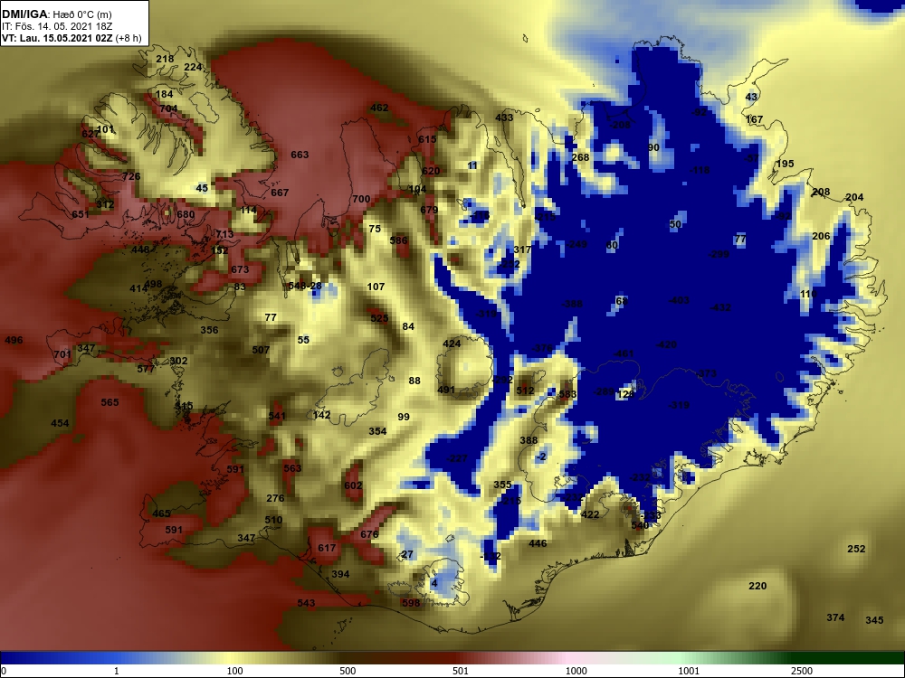Click the '663' value in the red area
This screenshot has width=905, height=678.
pyautogui.click(x=300, y=155)
